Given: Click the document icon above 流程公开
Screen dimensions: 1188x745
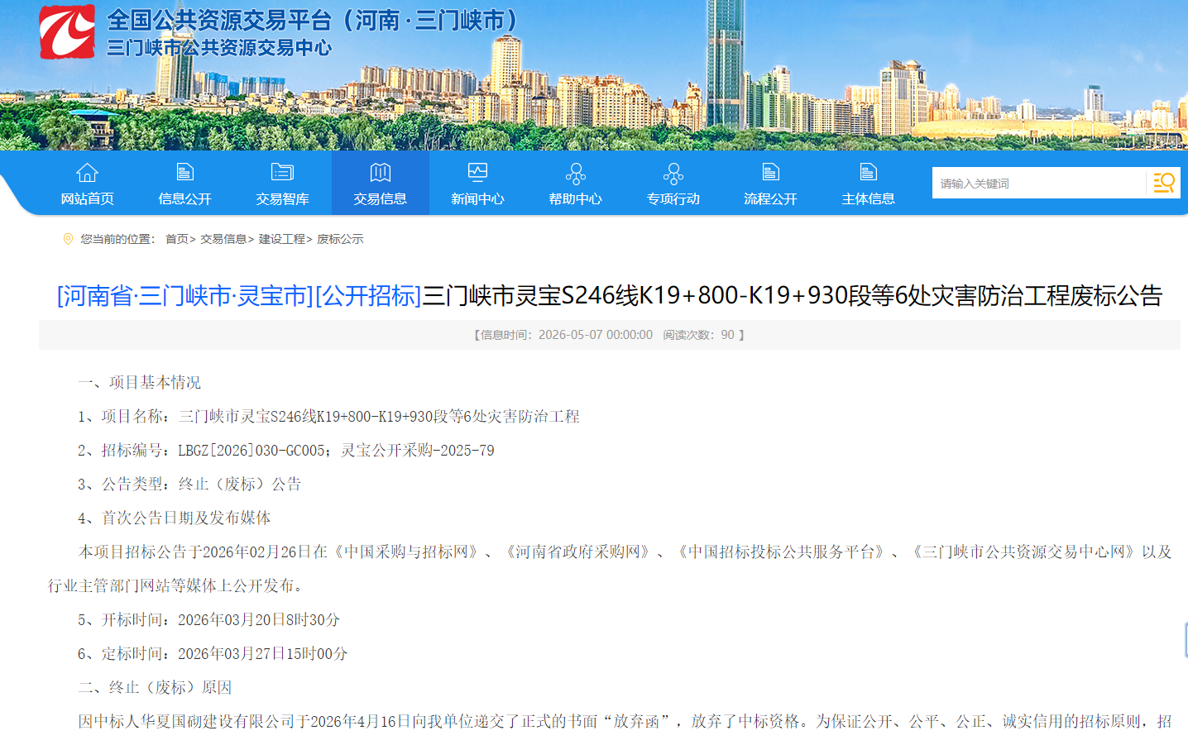Looking at the screenshot, I should 770,172.
